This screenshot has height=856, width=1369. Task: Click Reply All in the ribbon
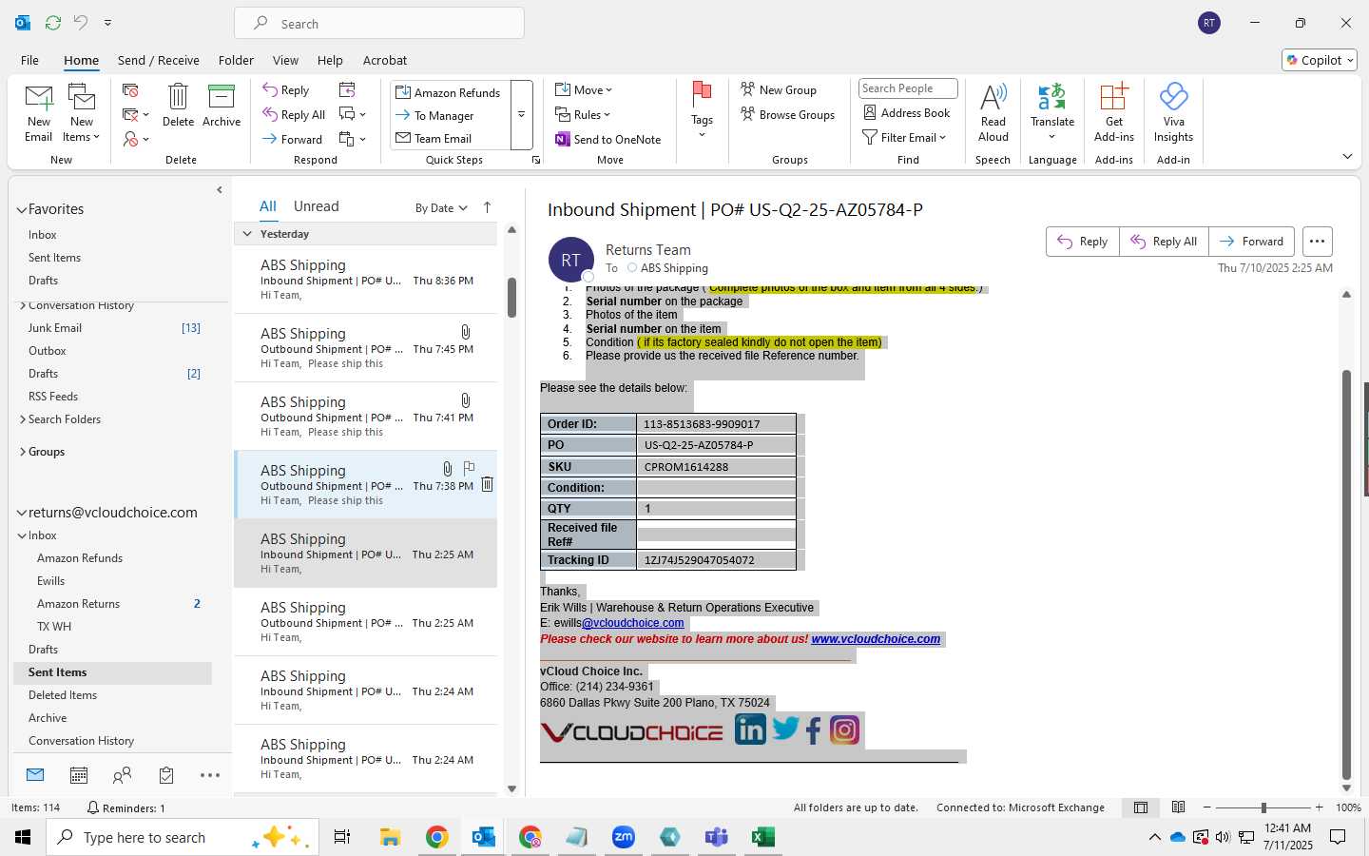coord(294,115)
